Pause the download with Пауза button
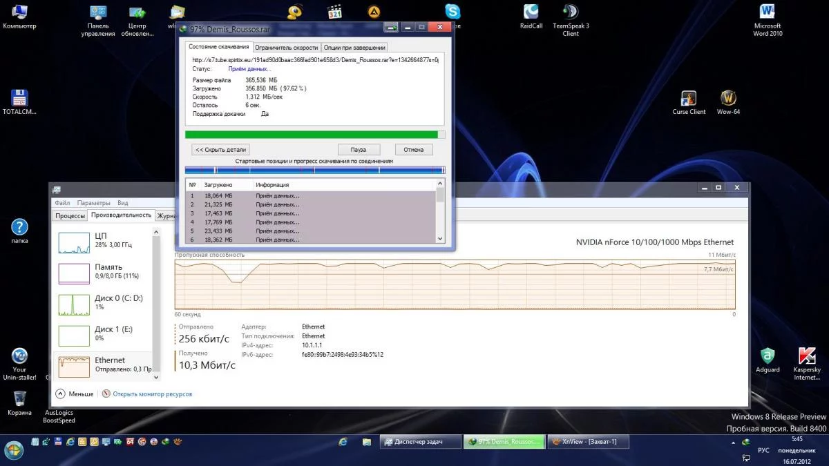Screen dimensions: 829x466 359,150
